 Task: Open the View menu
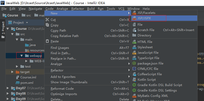[22, 9]
